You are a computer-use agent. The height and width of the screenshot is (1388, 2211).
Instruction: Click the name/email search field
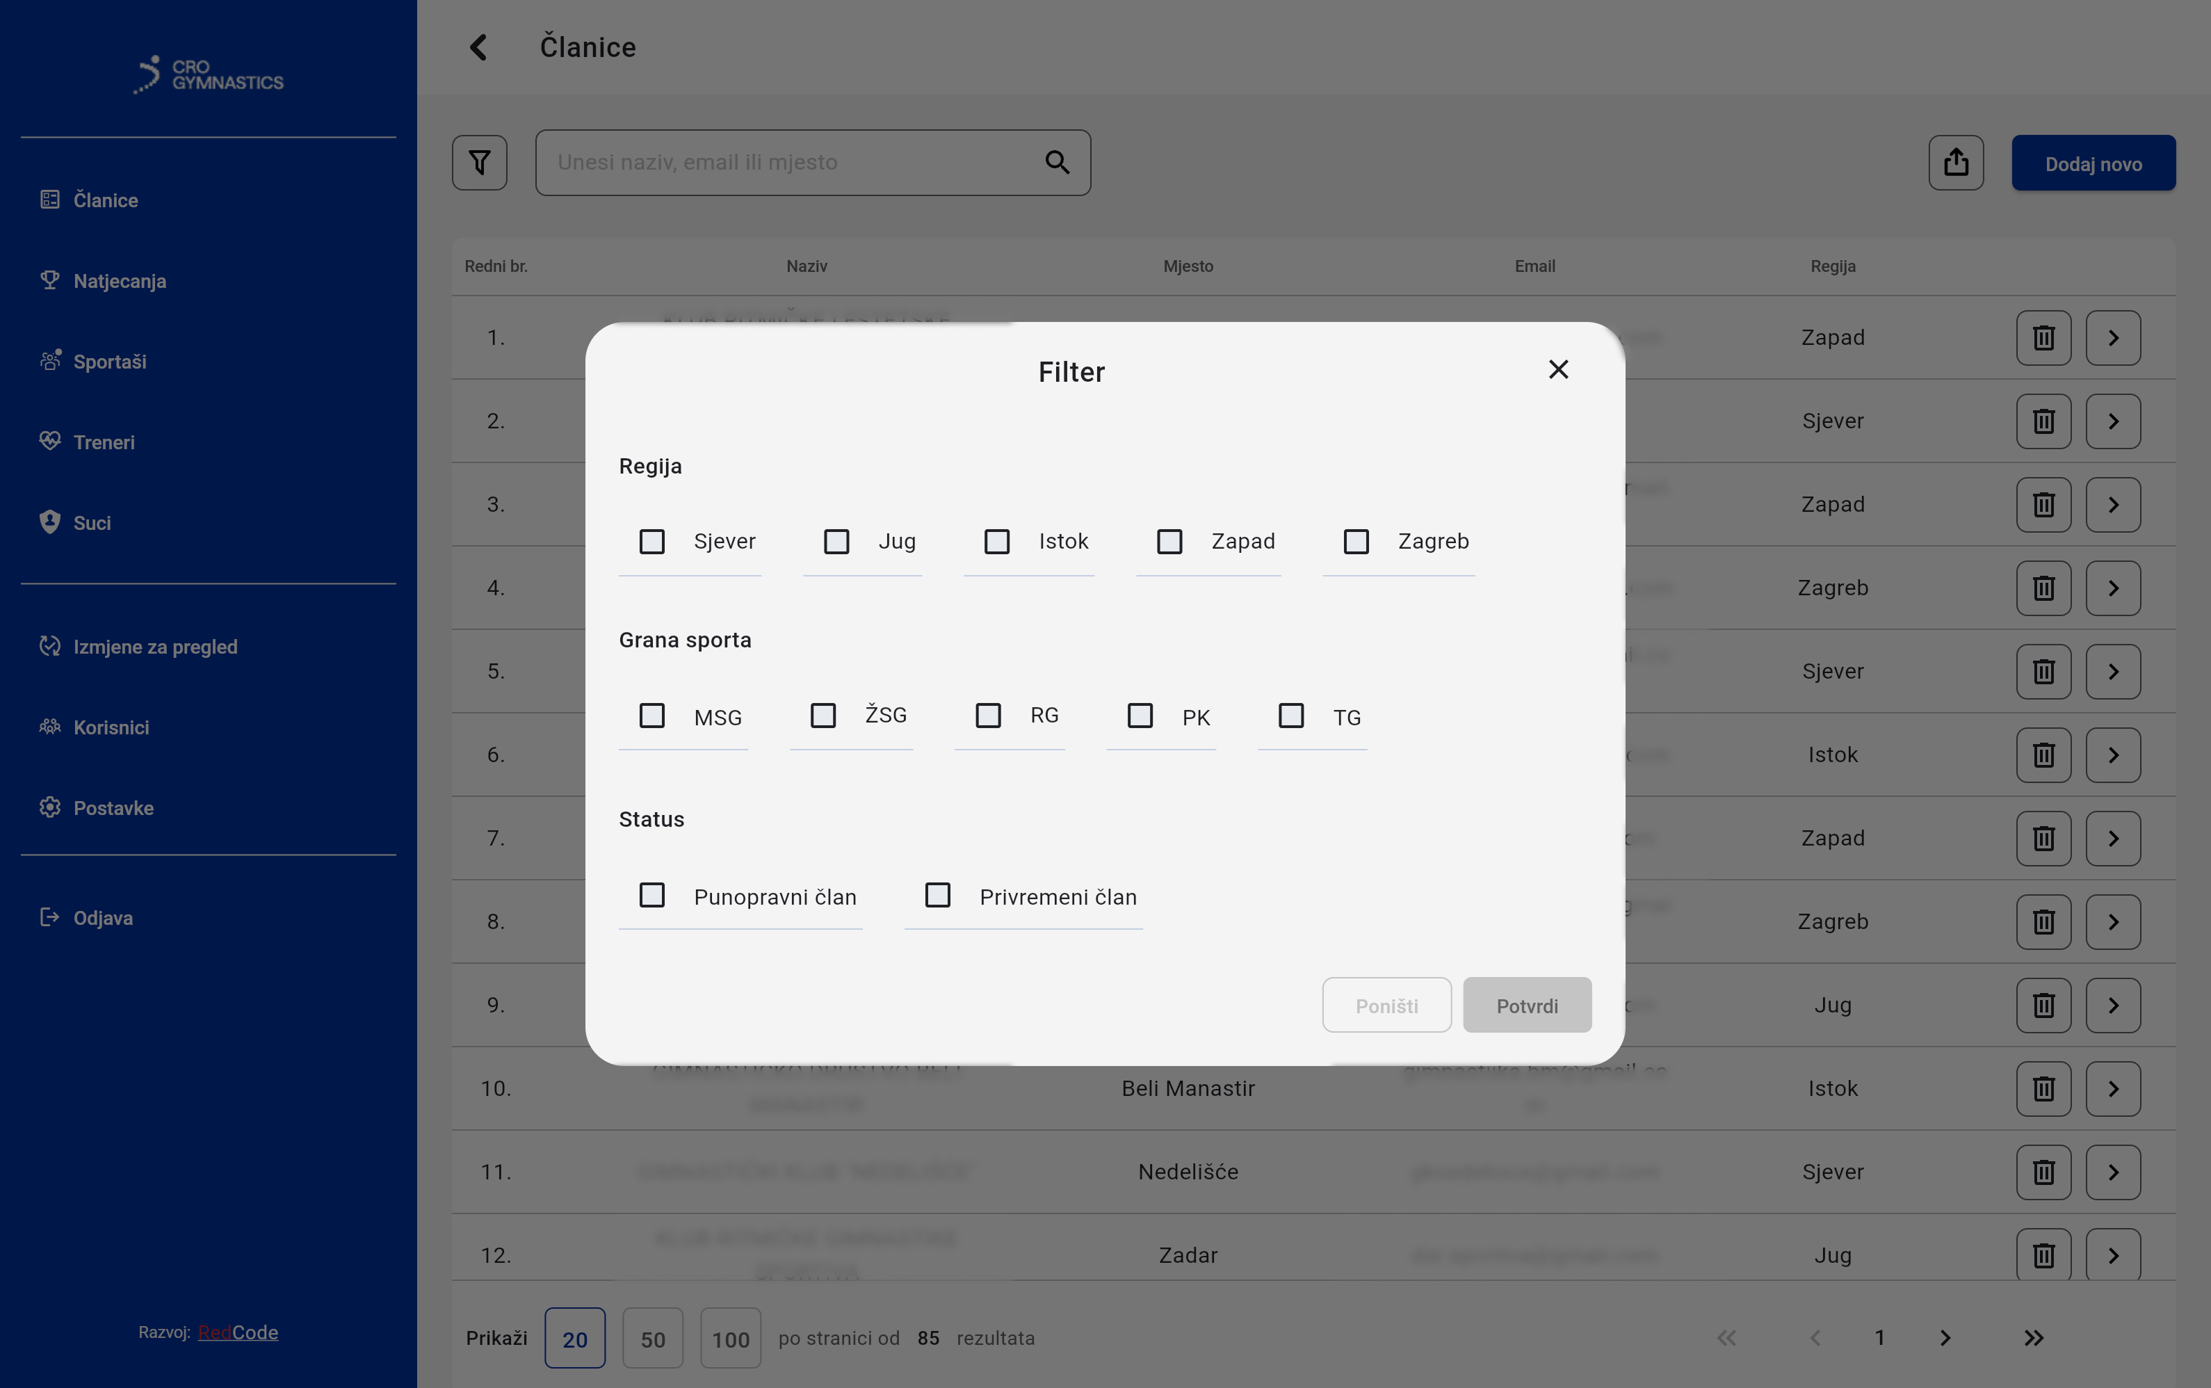[x=789, y=163]
